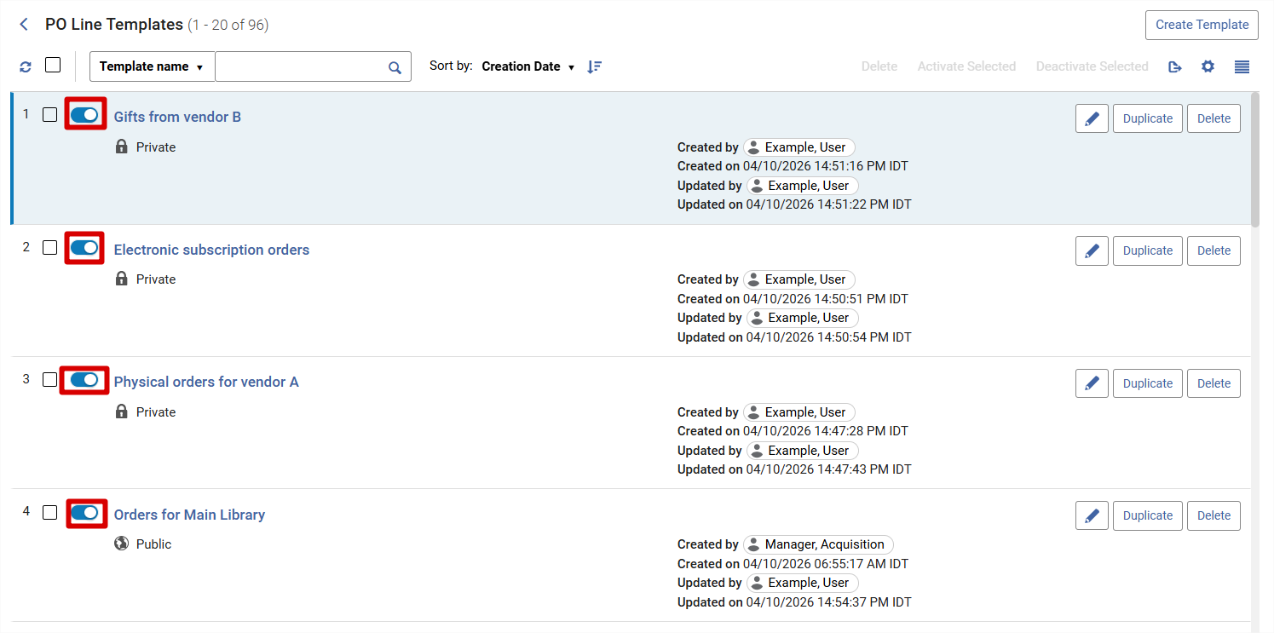
Task: Edit the Gifts from vendor B template
Action: pyautogui.click(x=1092, y=118)
